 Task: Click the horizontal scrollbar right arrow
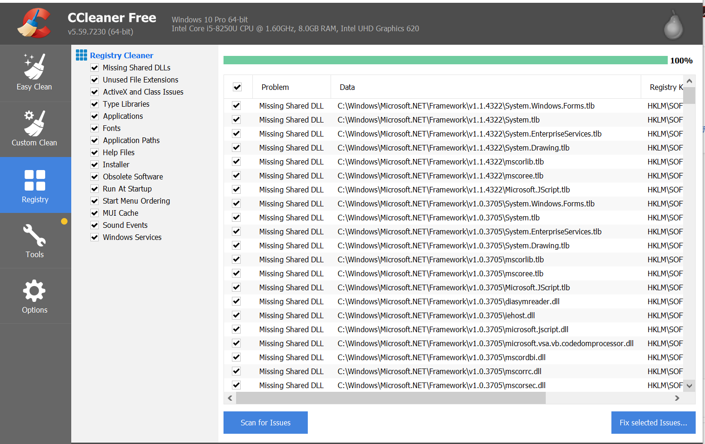pyautogui.click(x=677, y=398)
